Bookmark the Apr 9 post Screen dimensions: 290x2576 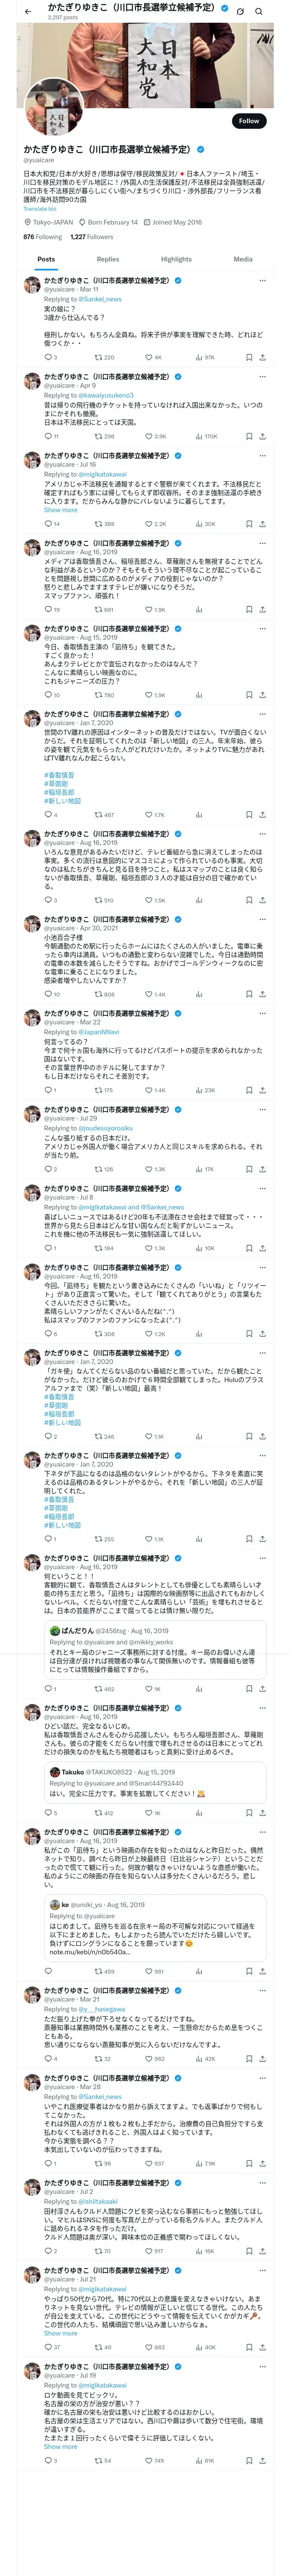249,436
